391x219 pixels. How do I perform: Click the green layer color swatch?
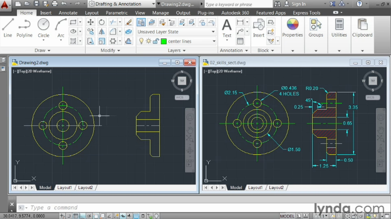pos(164,41)
